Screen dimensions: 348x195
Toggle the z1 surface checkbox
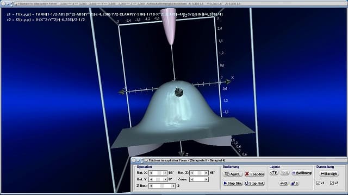click(x=318, y=183)
